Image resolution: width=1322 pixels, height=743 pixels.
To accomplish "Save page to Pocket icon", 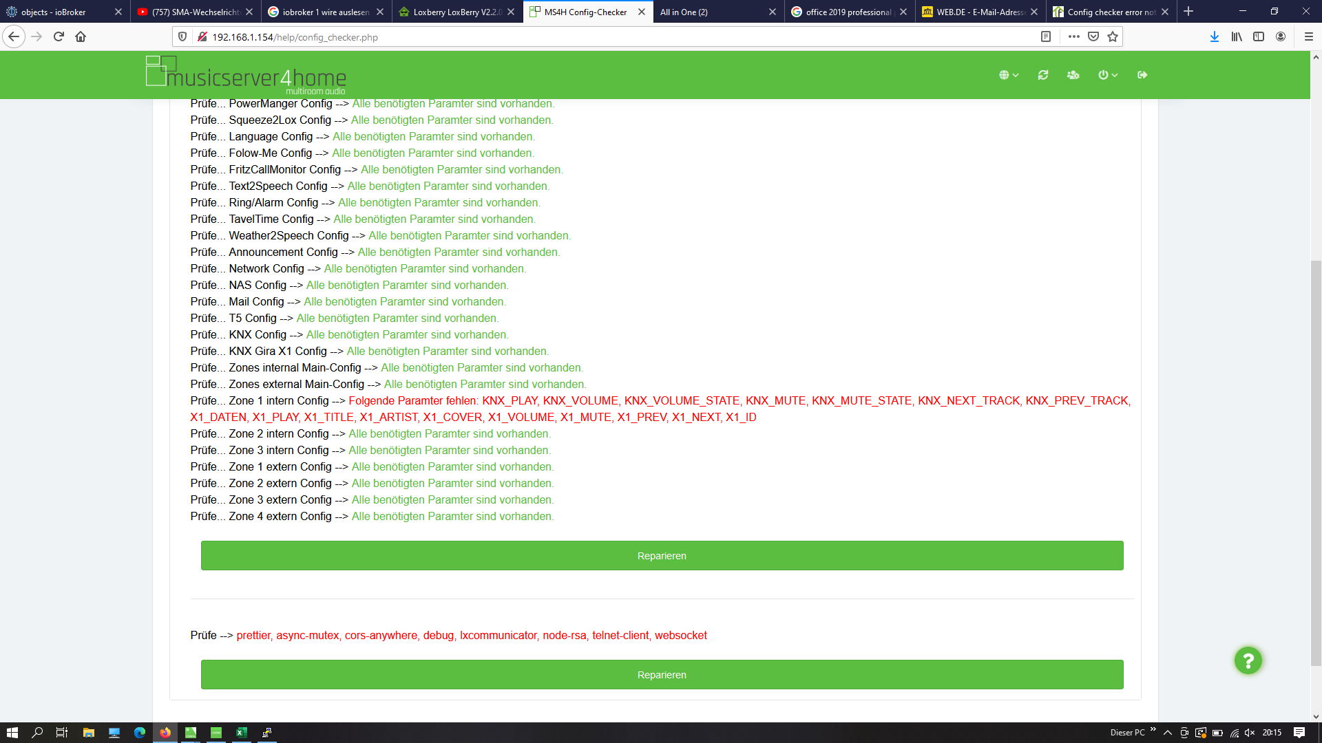I will pos(1093,37).
